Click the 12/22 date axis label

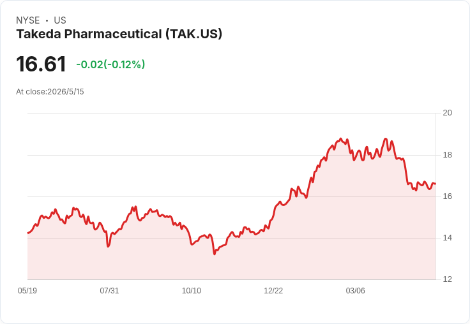click(273, 291)
